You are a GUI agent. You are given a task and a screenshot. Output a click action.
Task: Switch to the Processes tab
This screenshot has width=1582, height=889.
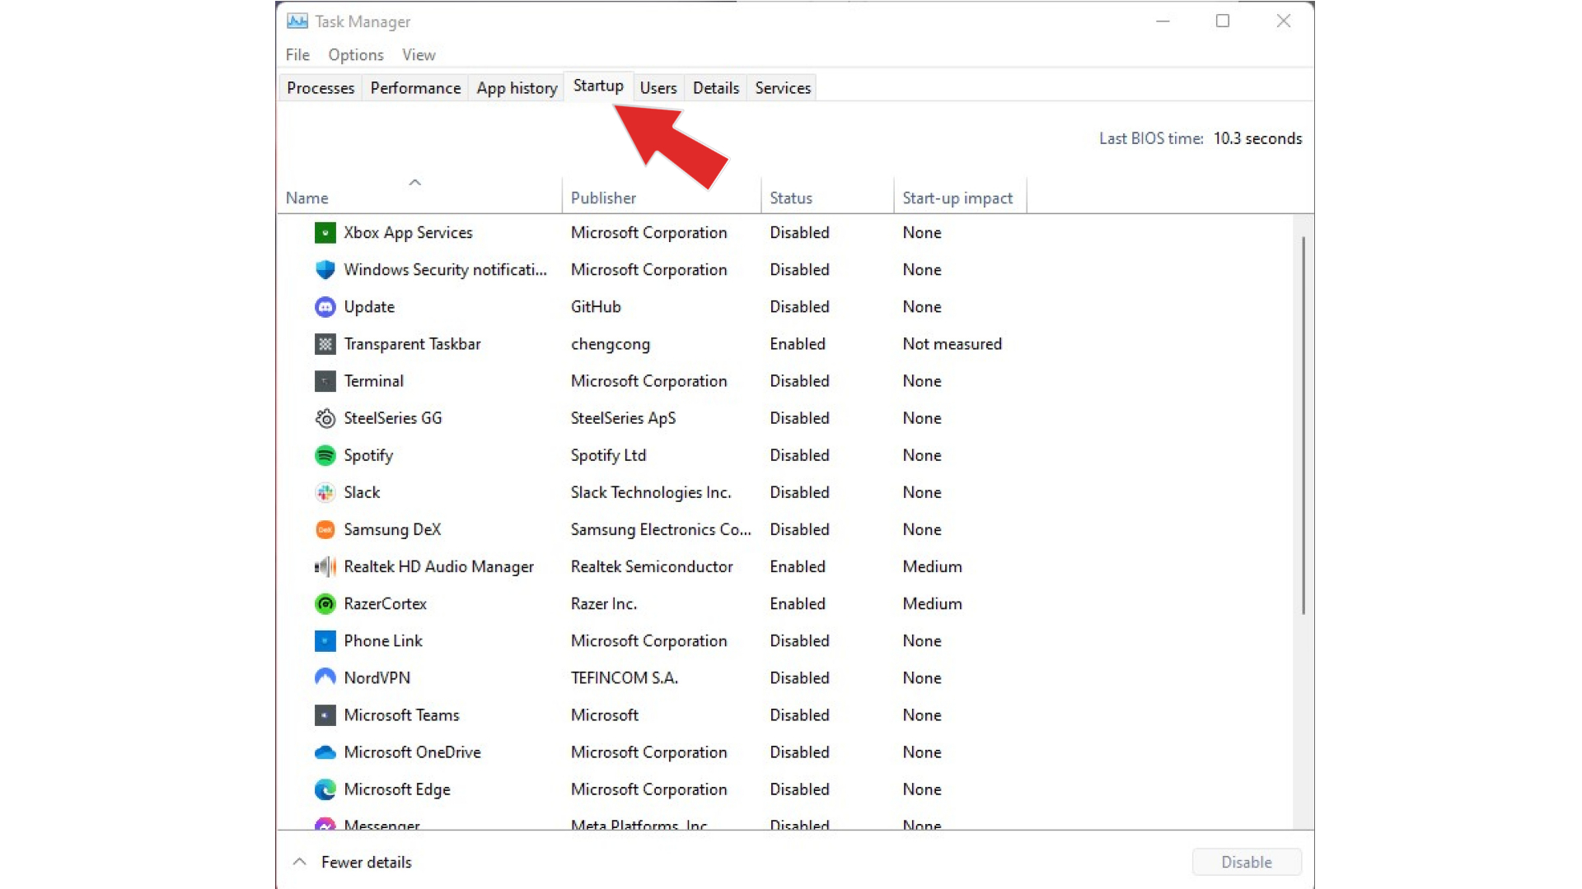[321, 88]
